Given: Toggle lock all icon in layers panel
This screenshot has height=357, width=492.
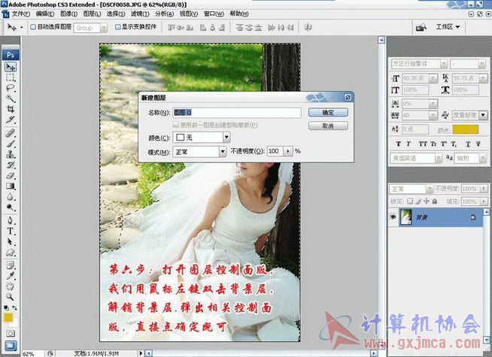Looking at the screenshot, I should point(435,201).
